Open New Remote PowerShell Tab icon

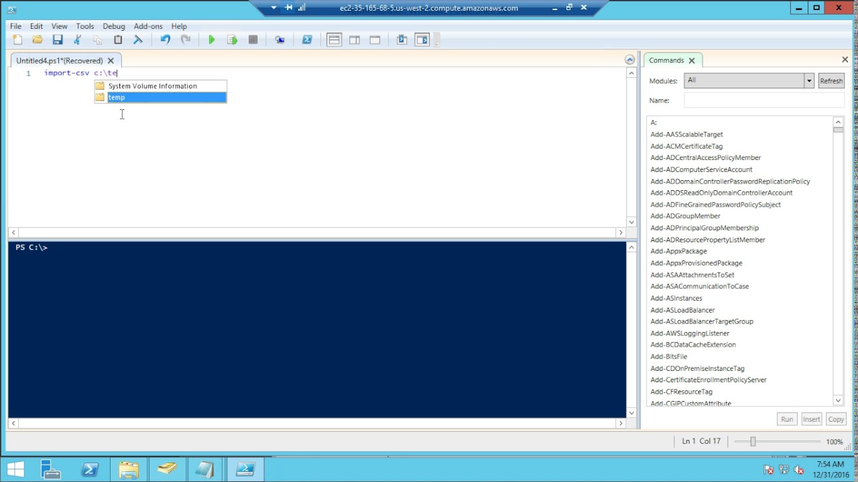[280, 40]
